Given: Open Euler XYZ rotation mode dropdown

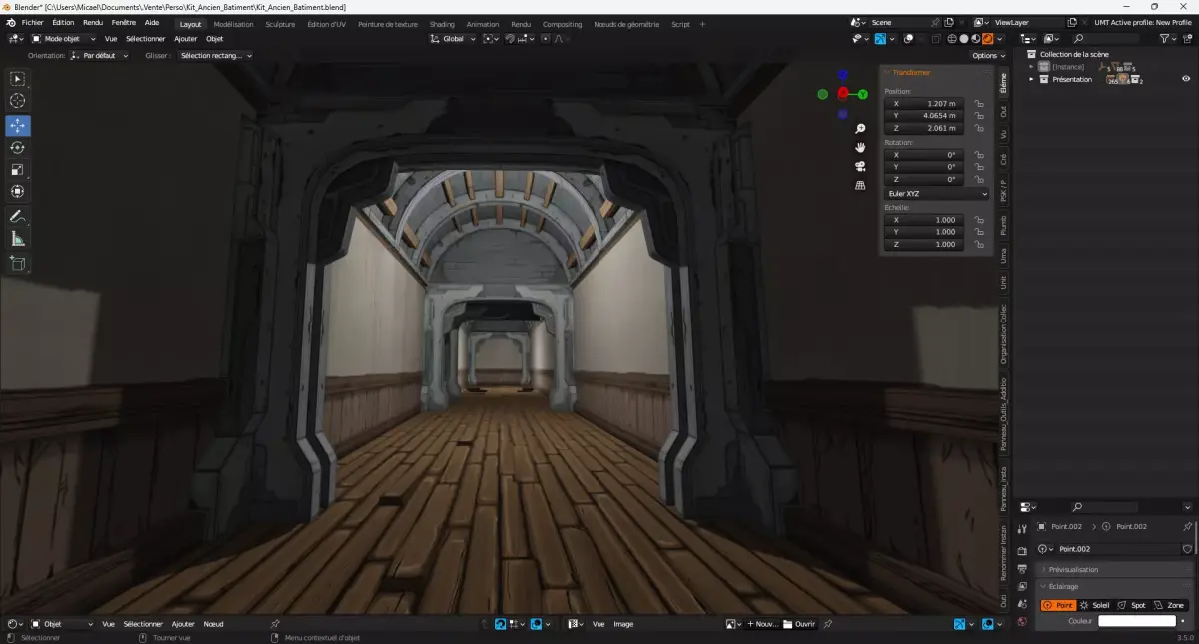Looking at the screenshot, I should point(937,192).
